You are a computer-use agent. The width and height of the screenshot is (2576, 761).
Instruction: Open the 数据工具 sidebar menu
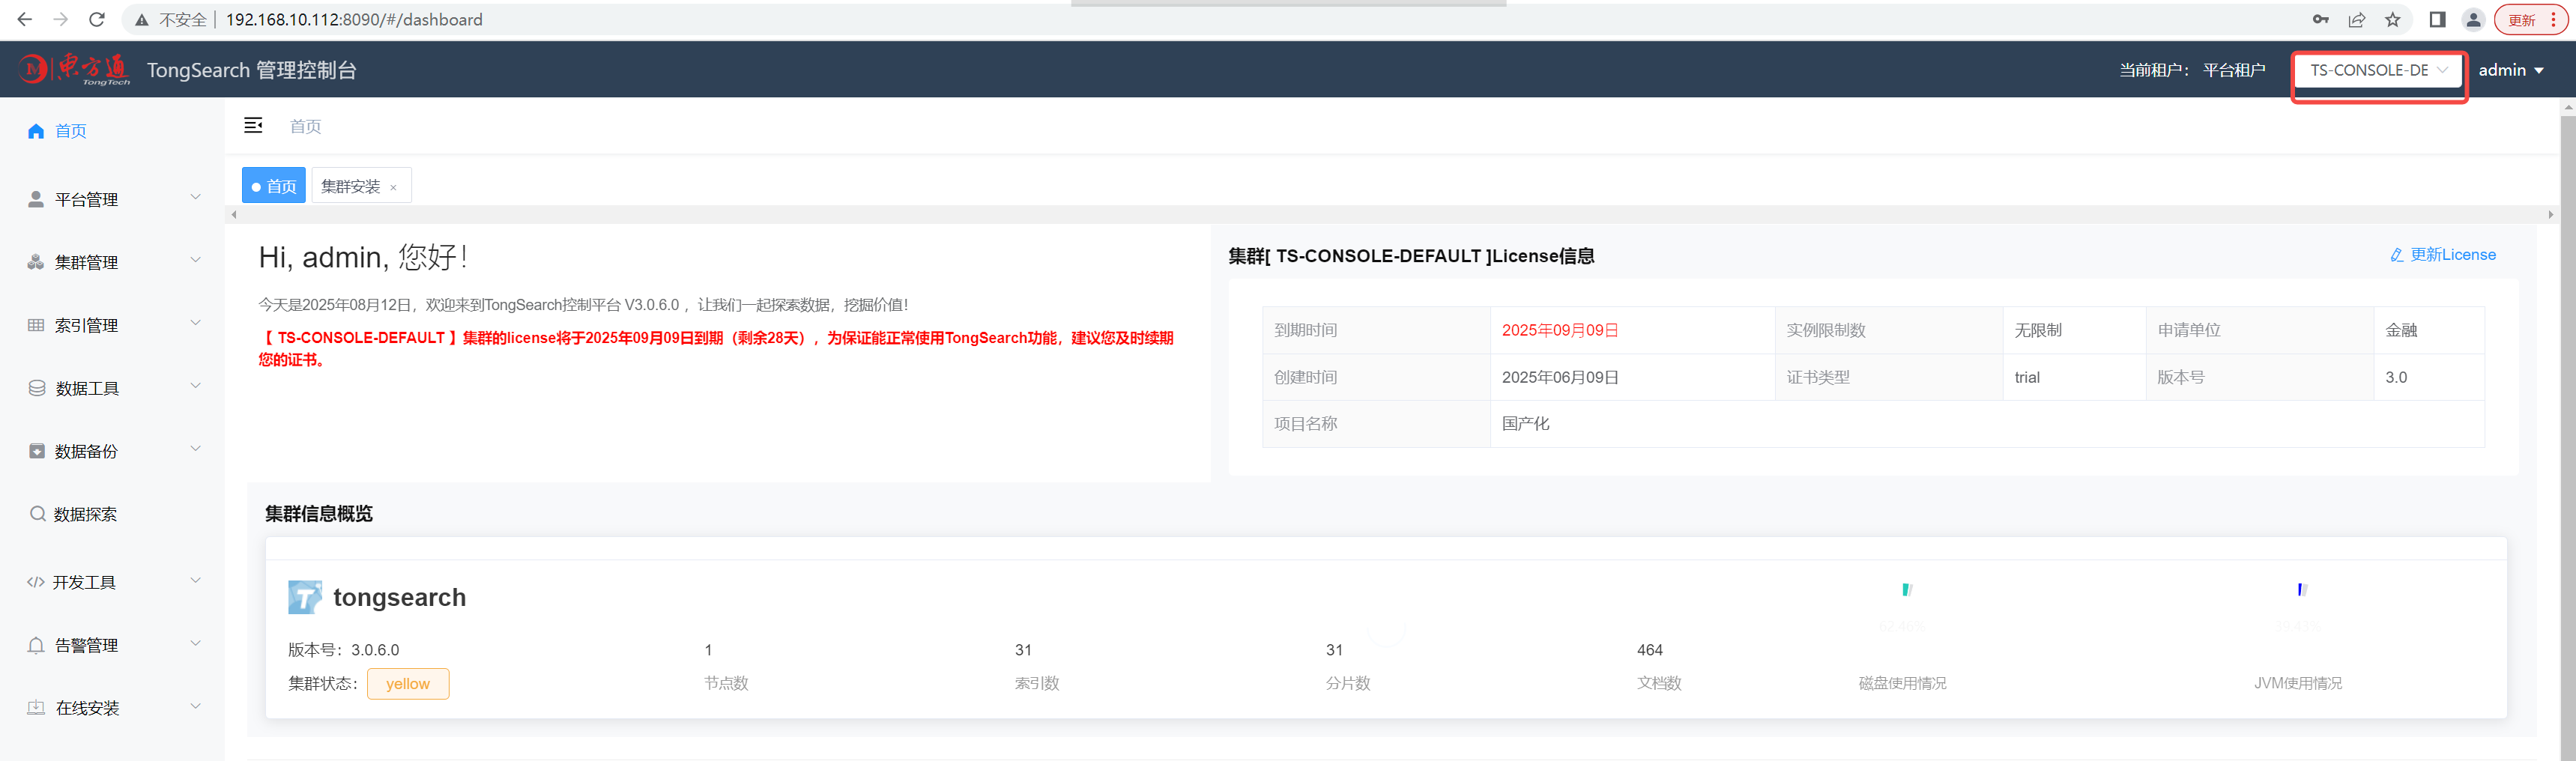tap(112, 388)
